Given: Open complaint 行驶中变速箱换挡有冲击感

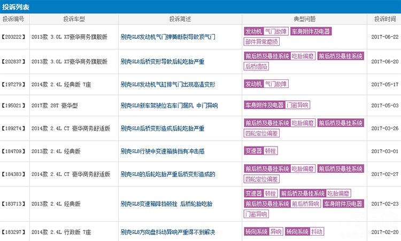Looking at the screenshot, I should 164,151.
